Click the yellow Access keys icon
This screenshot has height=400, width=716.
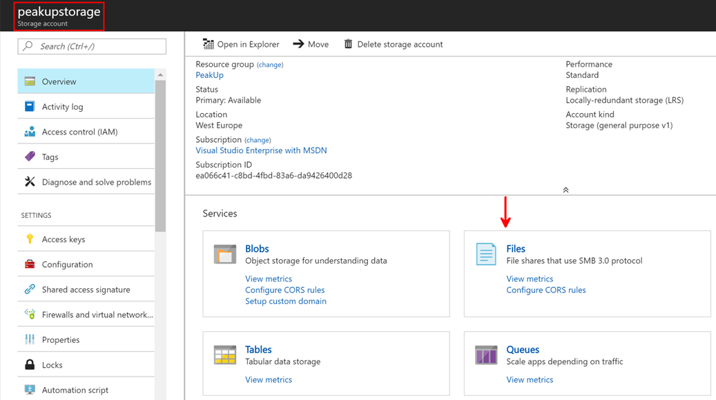pos(30,239)
